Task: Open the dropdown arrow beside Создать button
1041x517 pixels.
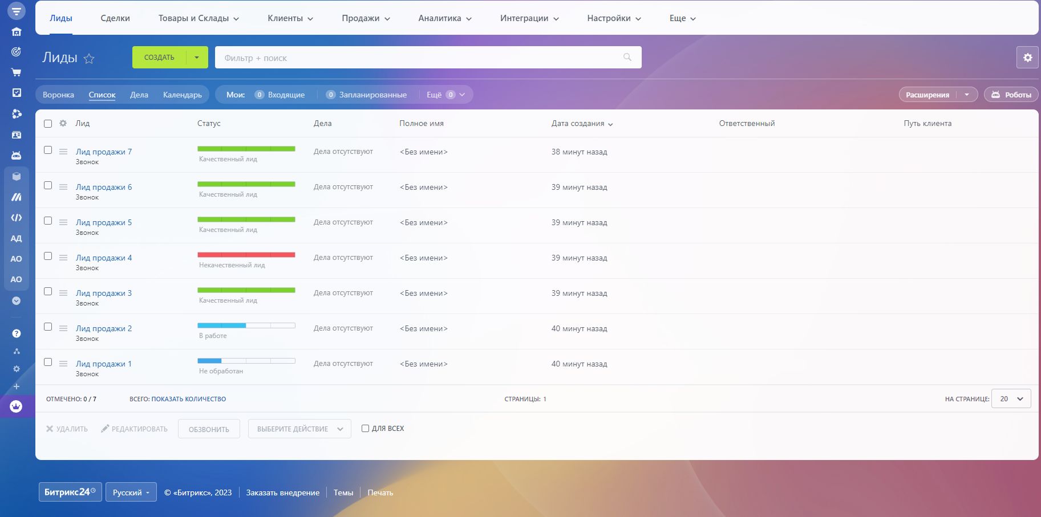Action: (x=197, y=58)
